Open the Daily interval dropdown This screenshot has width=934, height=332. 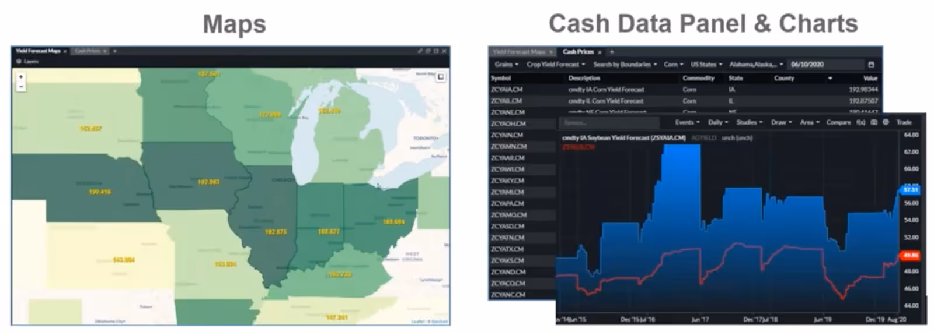pos(718,122)
